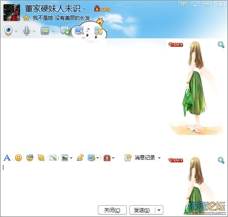Send a window shake nudge
228x217 pixels.
click(41, 158)
